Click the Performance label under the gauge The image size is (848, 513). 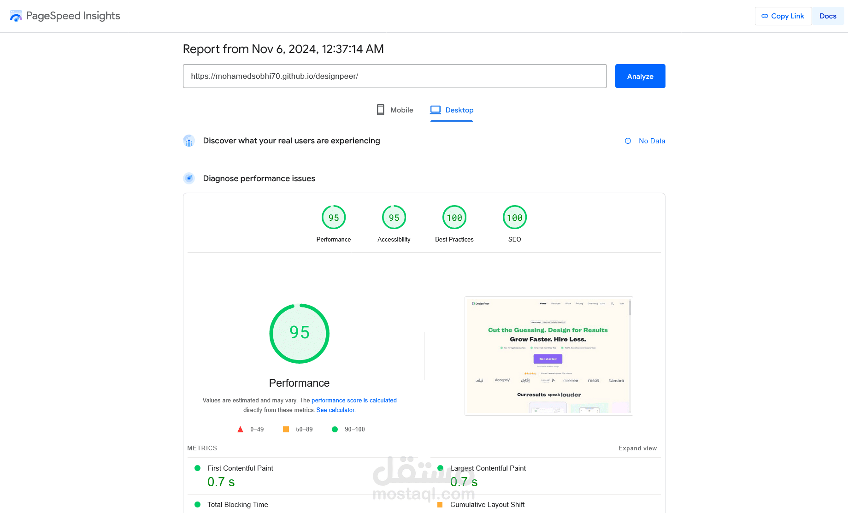pyautogui.click(x=334, y=239)
